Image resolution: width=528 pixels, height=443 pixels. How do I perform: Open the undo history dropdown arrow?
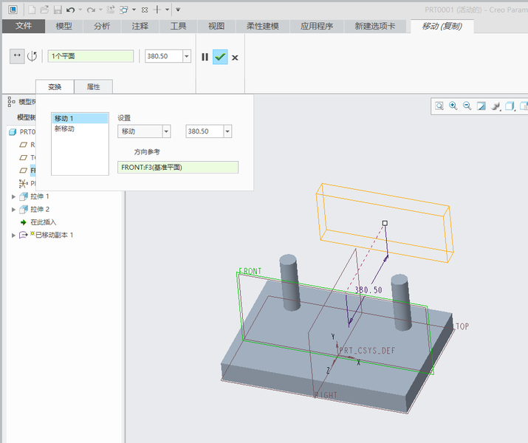click(x=80, y=10)
